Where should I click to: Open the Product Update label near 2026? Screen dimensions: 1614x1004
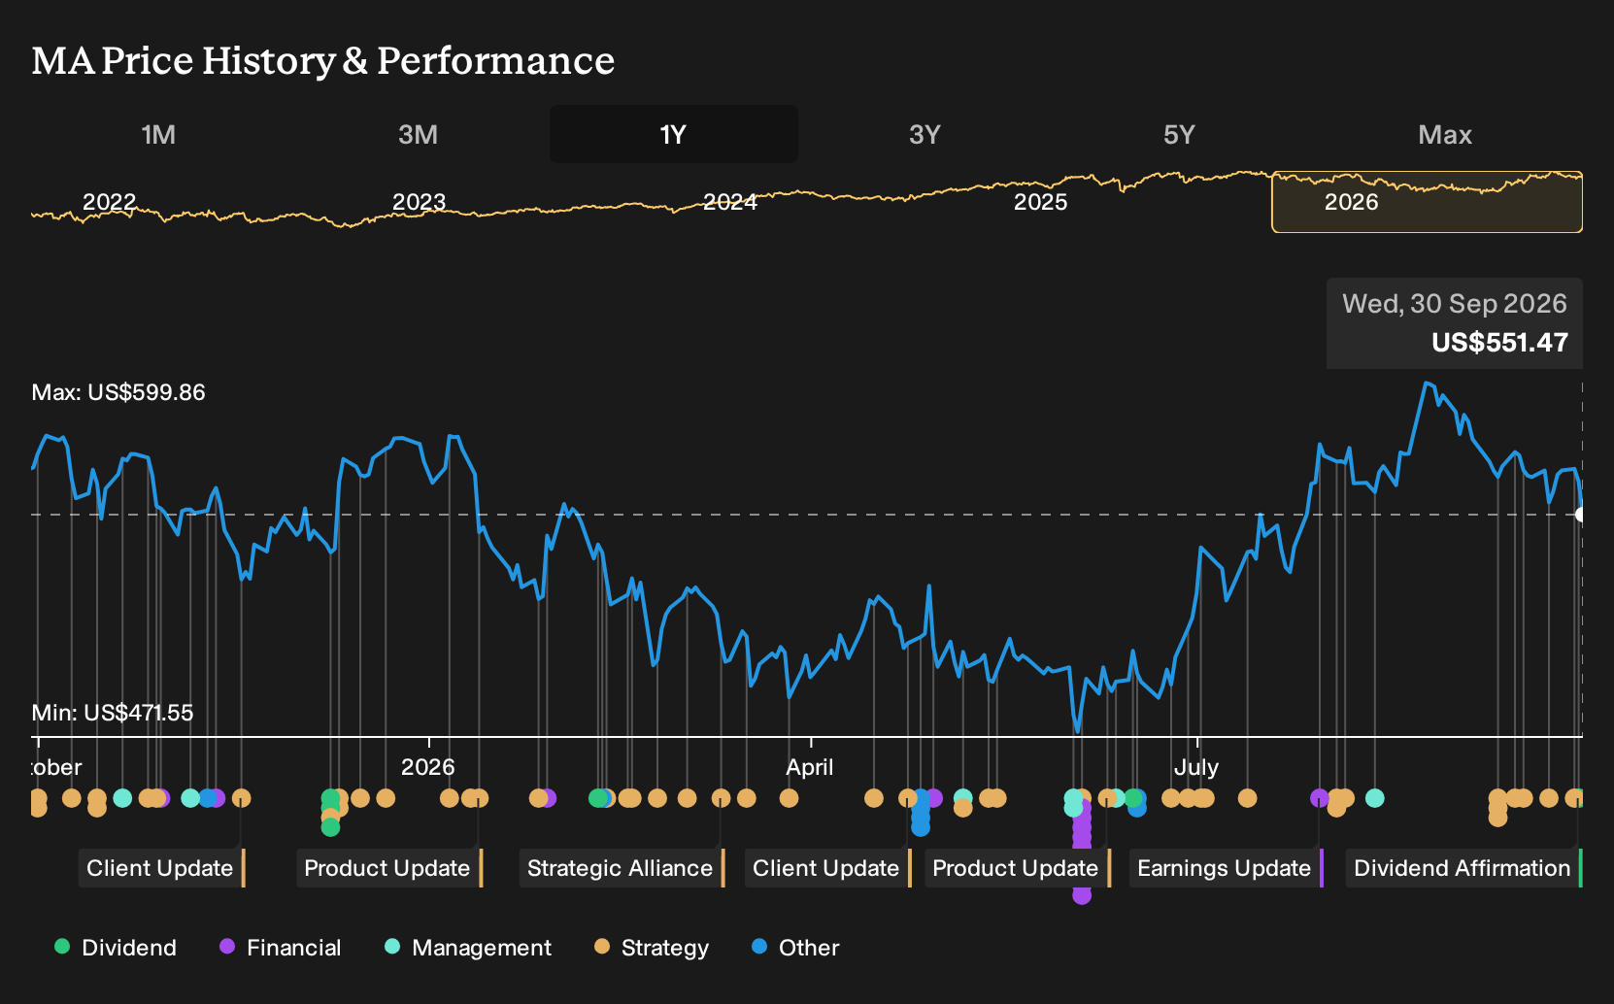pyautogui.click(x=388, y=868)
